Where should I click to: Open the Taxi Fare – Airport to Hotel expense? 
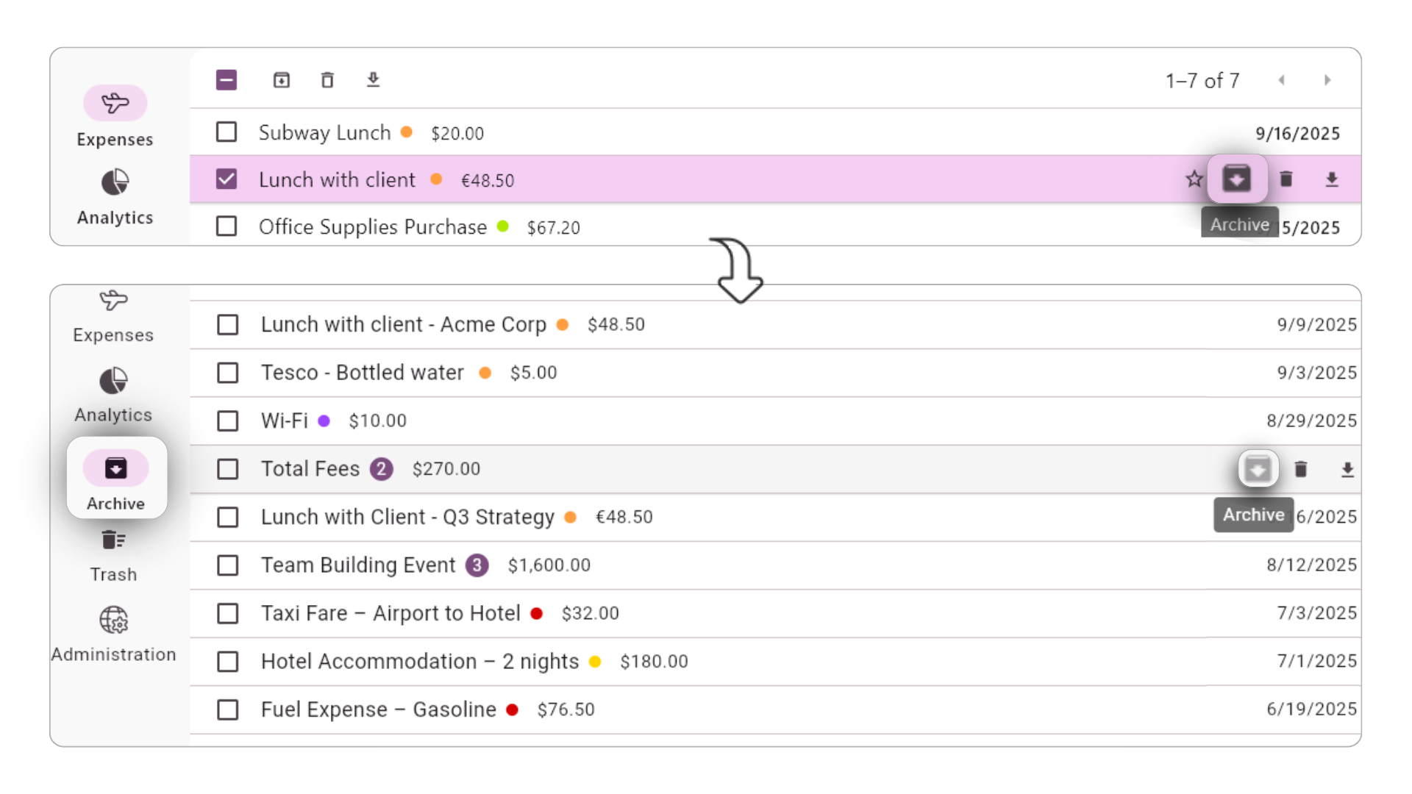391,613
